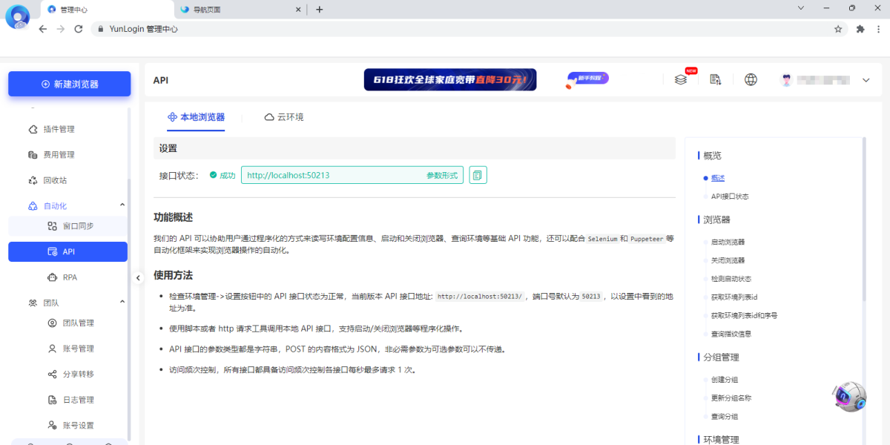Click the floating robot assistant icon
Screen dimensions: 890x445
pos(848,398)
